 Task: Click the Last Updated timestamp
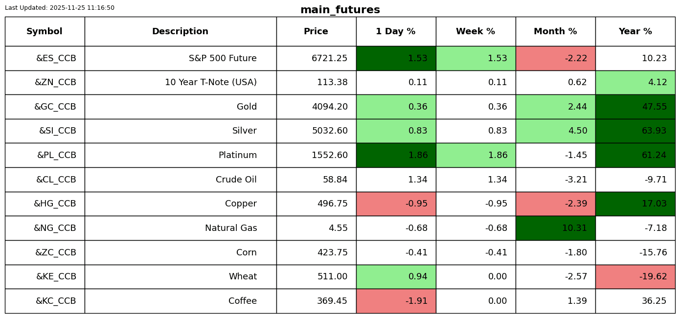click(60, 8)
